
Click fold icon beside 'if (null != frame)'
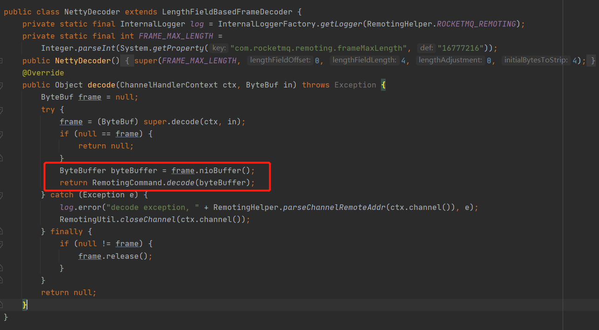click(x=1, y=244)
